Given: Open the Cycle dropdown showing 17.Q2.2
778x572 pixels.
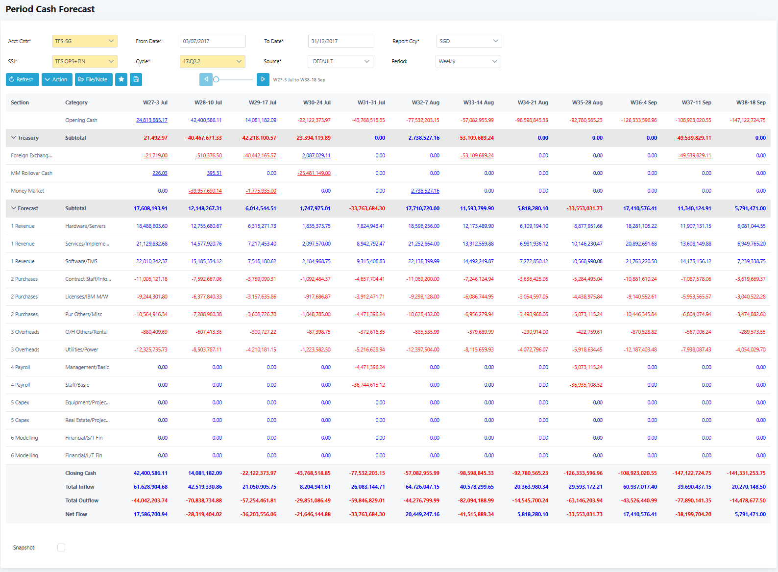Looking at the screenshot, I should pyautogui.click(x=212, y=61).
